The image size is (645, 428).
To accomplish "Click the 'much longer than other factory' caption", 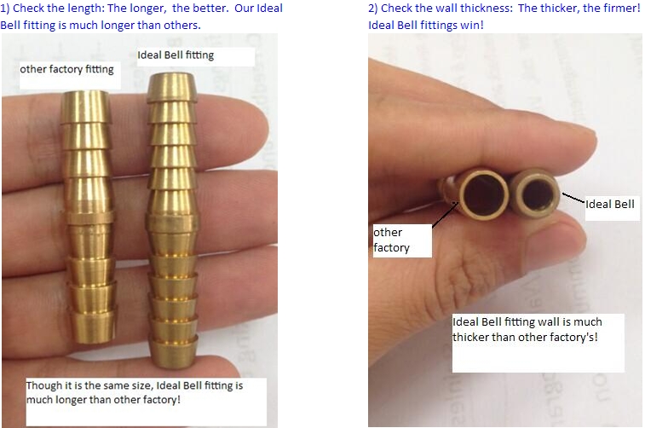I will pos(135,392).
